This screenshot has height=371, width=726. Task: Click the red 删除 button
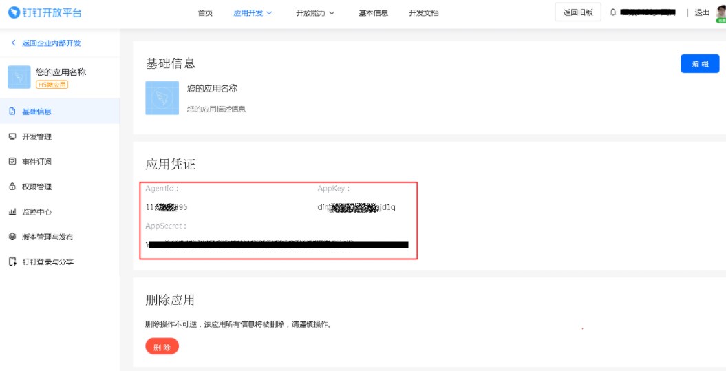[162, 347]
